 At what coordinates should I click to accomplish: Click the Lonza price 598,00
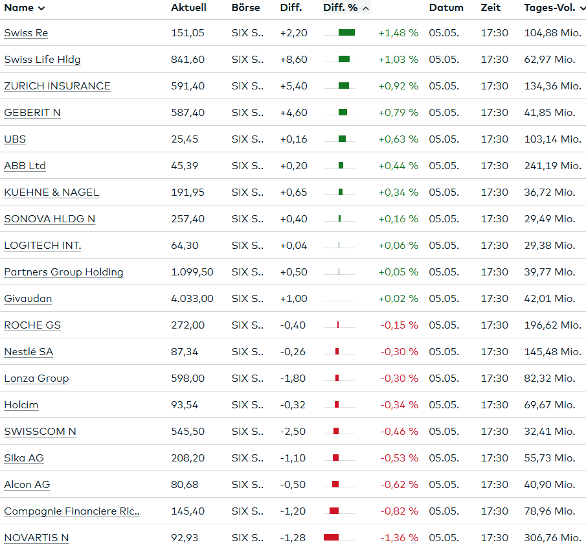click(188, 378)
